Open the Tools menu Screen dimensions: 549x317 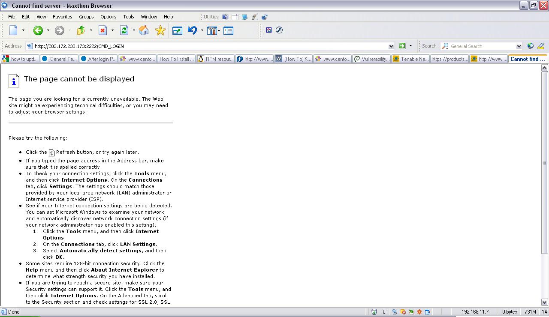click(129, 17)
